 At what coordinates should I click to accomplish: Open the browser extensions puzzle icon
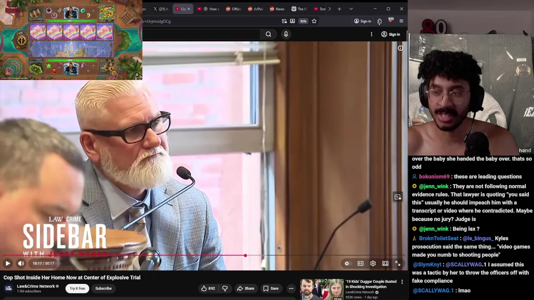pos(379,21)
